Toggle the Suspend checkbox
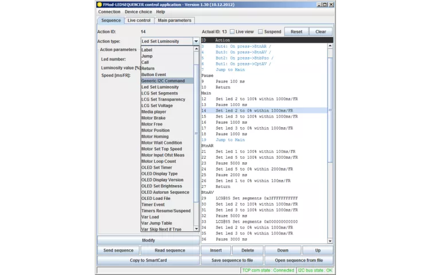430x275 pixels. (x=260, y=32)
